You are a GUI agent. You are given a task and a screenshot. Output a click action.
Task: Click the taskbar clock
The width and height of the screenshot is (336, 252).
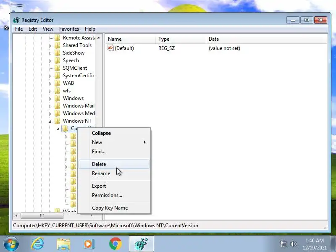[x=314, y=244]
